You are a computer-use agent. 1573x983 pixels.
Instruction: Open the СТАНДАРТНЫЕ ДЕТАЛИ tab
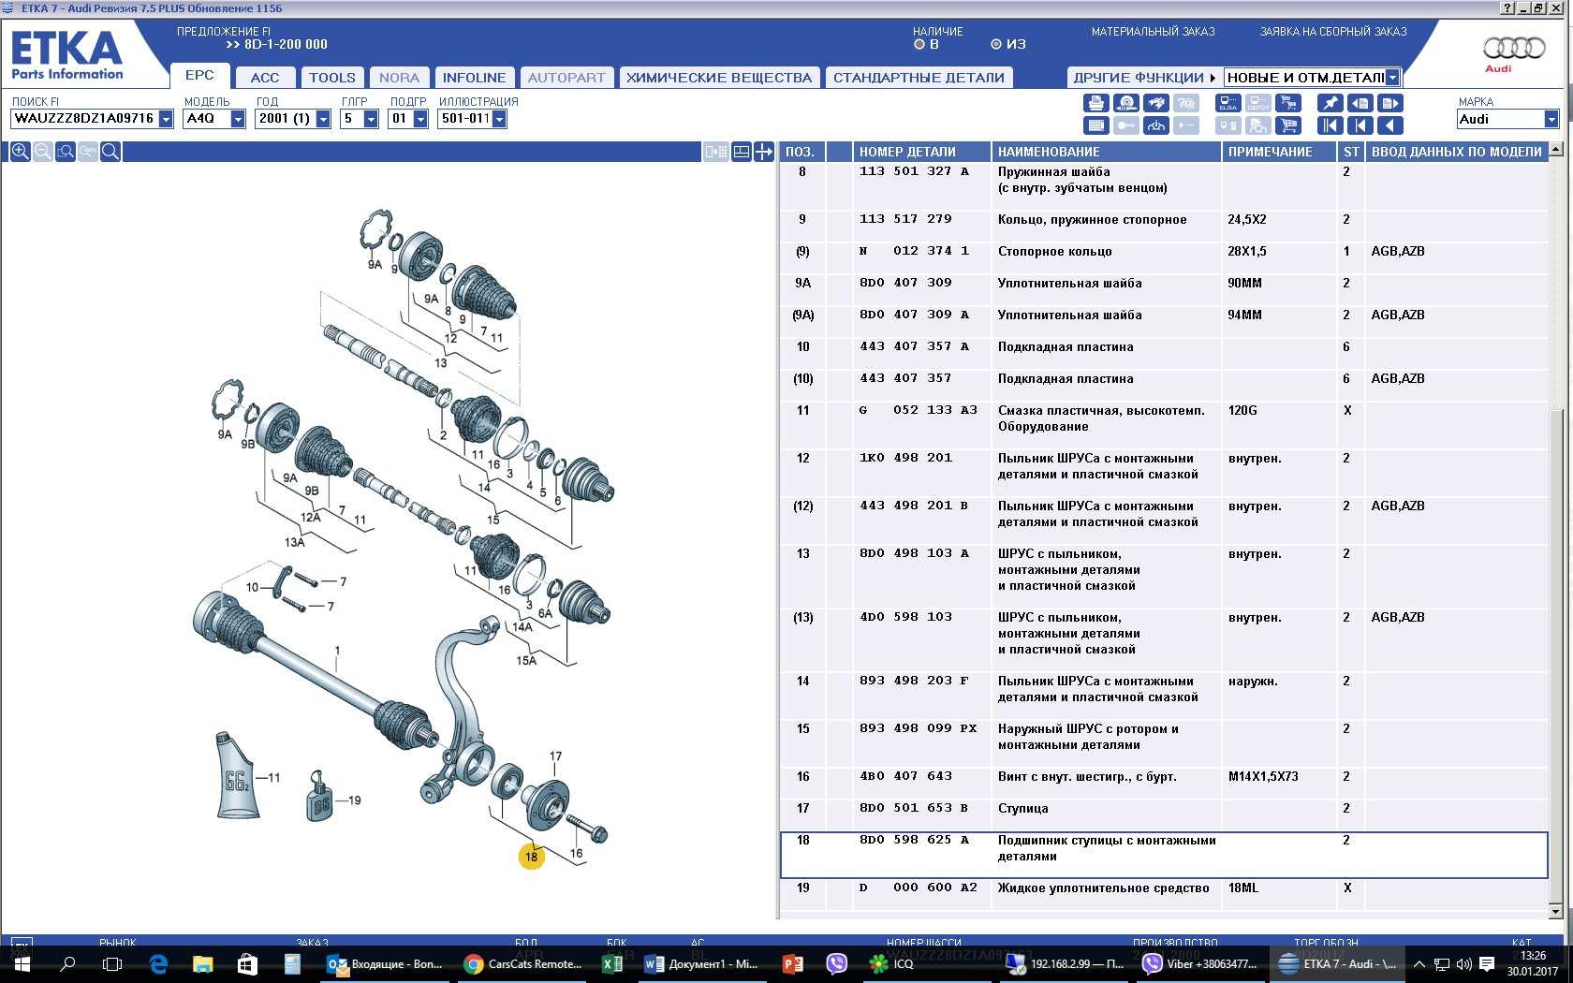[x=919, y=78]
